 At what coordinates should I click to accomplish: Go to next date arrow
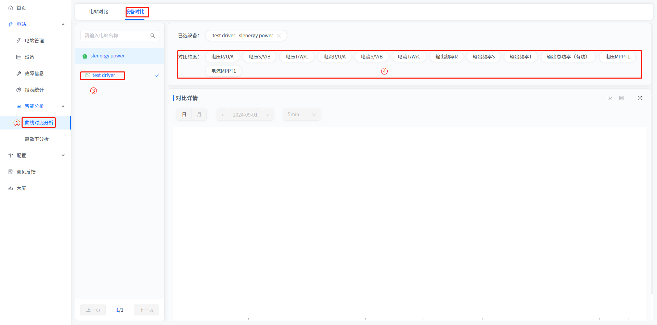tap(268, 115)
